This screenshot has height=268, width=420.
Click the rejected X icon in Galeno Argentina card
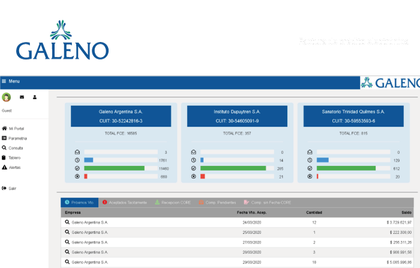click(77, 176)
